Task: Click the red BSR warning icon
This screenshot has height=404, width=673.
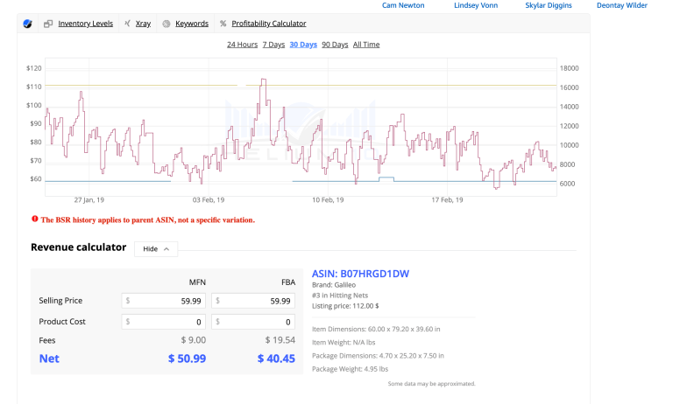Action: (35, 219)
